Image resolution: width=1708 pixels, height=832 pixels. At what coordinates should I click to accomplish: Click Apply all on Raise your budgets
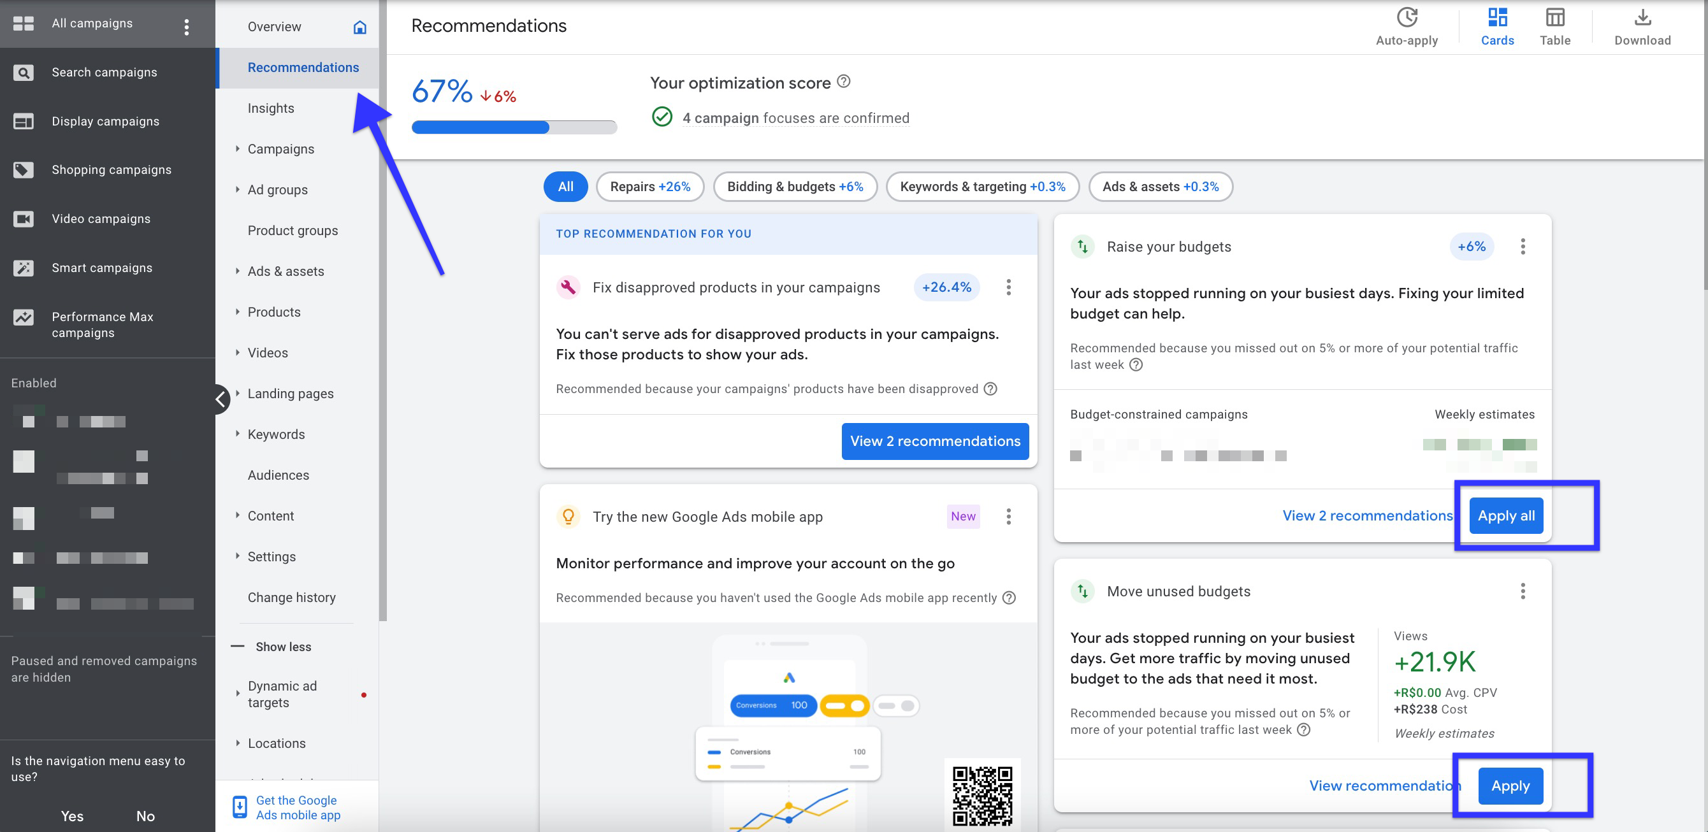[x=1506, y=516]
